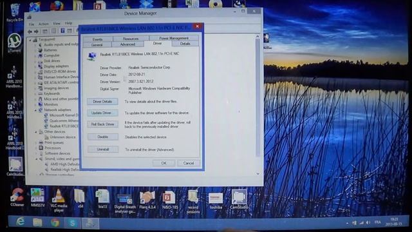
Task: Select the Device Manager taskbar button
Action: coord(90,224)
